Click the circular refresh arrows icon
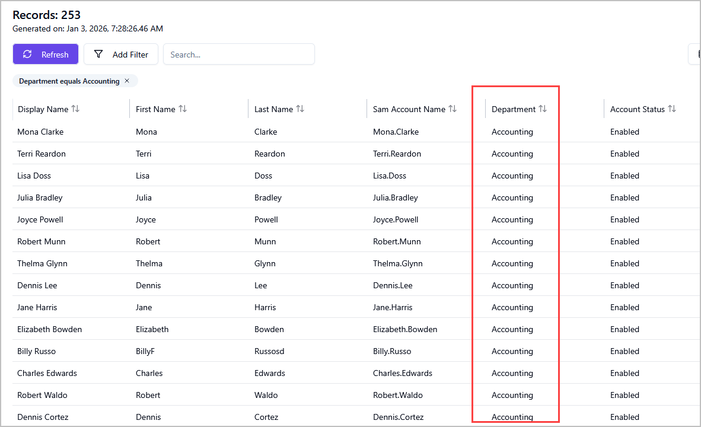The width and height of the screenshot is (701, 427). tap(27, 54)
